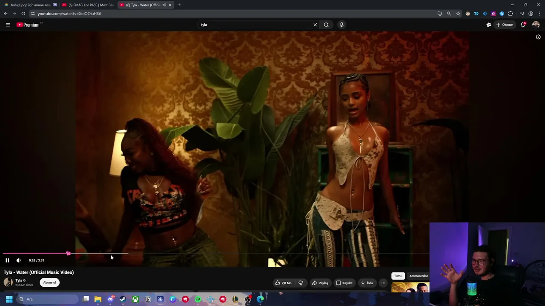Launch Steam from the taskbar

[x=123, y=299]
